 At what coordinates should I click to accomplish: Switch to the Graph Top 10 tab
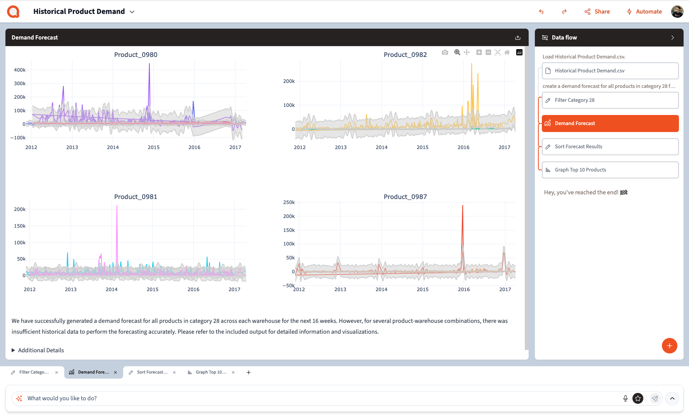coord(211,372)
